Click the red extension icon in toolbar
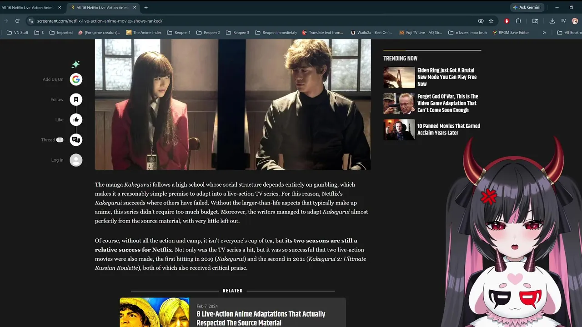 (x=507, y=21)
